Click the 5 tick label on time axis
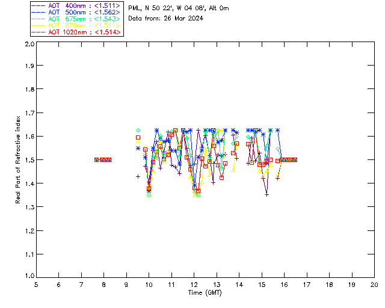 click(x=36, y=285)
